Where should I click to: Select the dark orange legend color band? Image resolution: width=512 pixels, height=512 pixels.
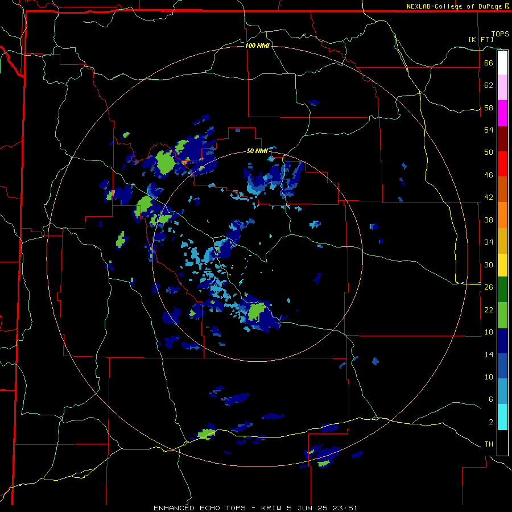pyautogui.click(x=502, y=189)
